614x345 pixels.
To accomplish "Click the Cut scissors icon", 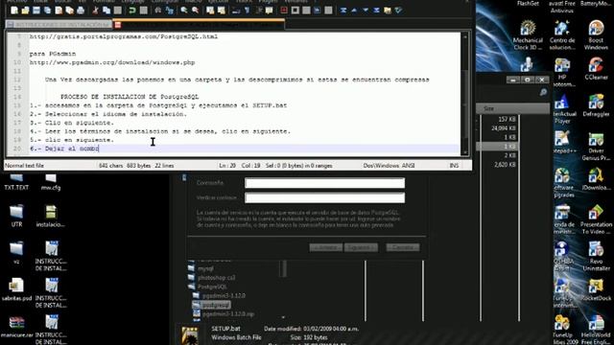I will tap(95, 11).
